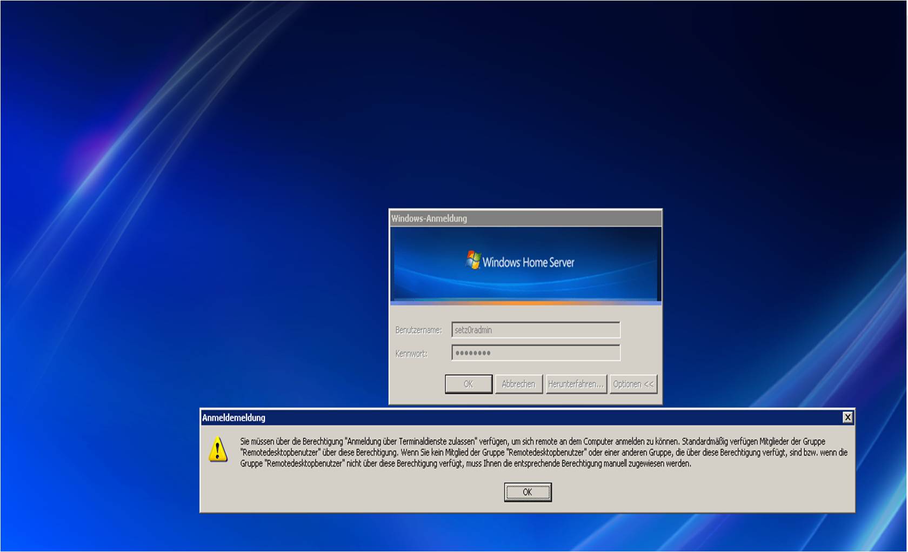Click the Terminaldienste warning message text

544,453
